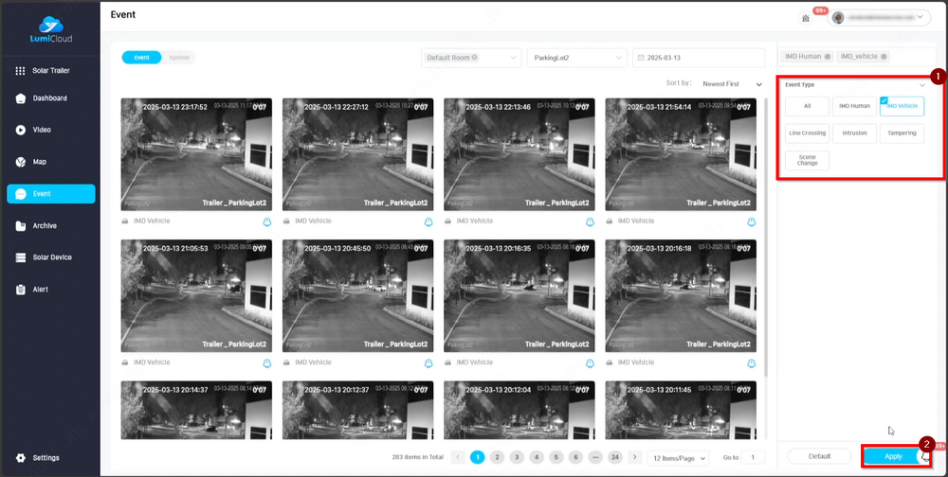Click alert bell under 23:17:52 event
Viewport: 948px width, 477px height.
click(x=267, y=221)
